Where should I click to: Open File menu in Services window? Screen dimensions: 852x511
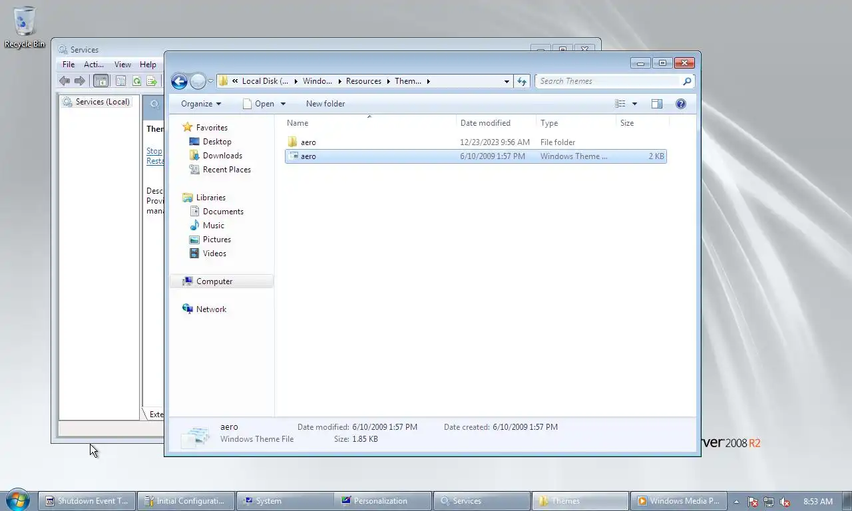[x=69, y=65]
